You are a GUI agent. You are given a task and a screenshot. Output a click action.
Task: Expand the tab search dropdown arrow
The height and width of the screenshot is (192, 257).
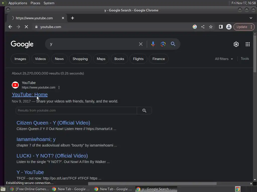tap(251, 18)
